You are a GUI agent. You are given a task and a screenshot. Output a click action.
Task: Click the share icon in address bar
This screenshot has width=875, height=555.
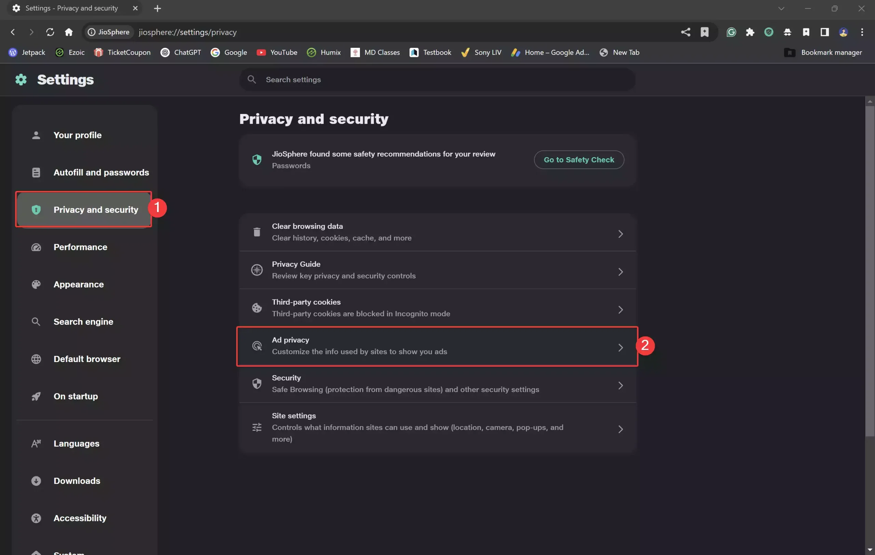pos(685,32)
